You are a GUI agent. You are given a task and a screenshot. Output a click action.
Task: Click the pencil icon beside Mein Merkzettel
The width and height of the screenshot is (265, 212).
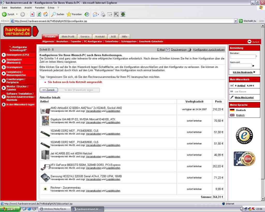click(232, 97)
